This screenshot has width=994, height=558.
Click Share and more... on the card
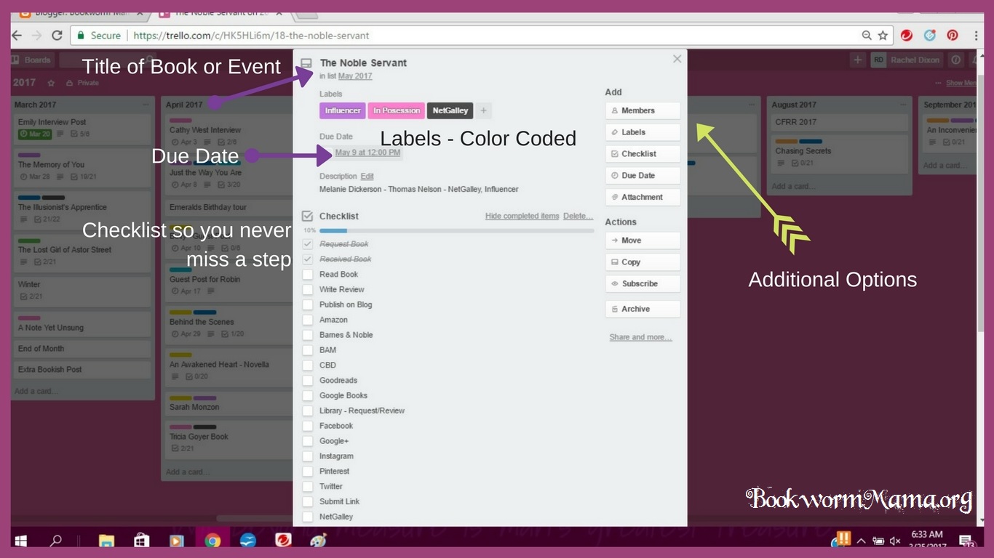click(640, 337)
